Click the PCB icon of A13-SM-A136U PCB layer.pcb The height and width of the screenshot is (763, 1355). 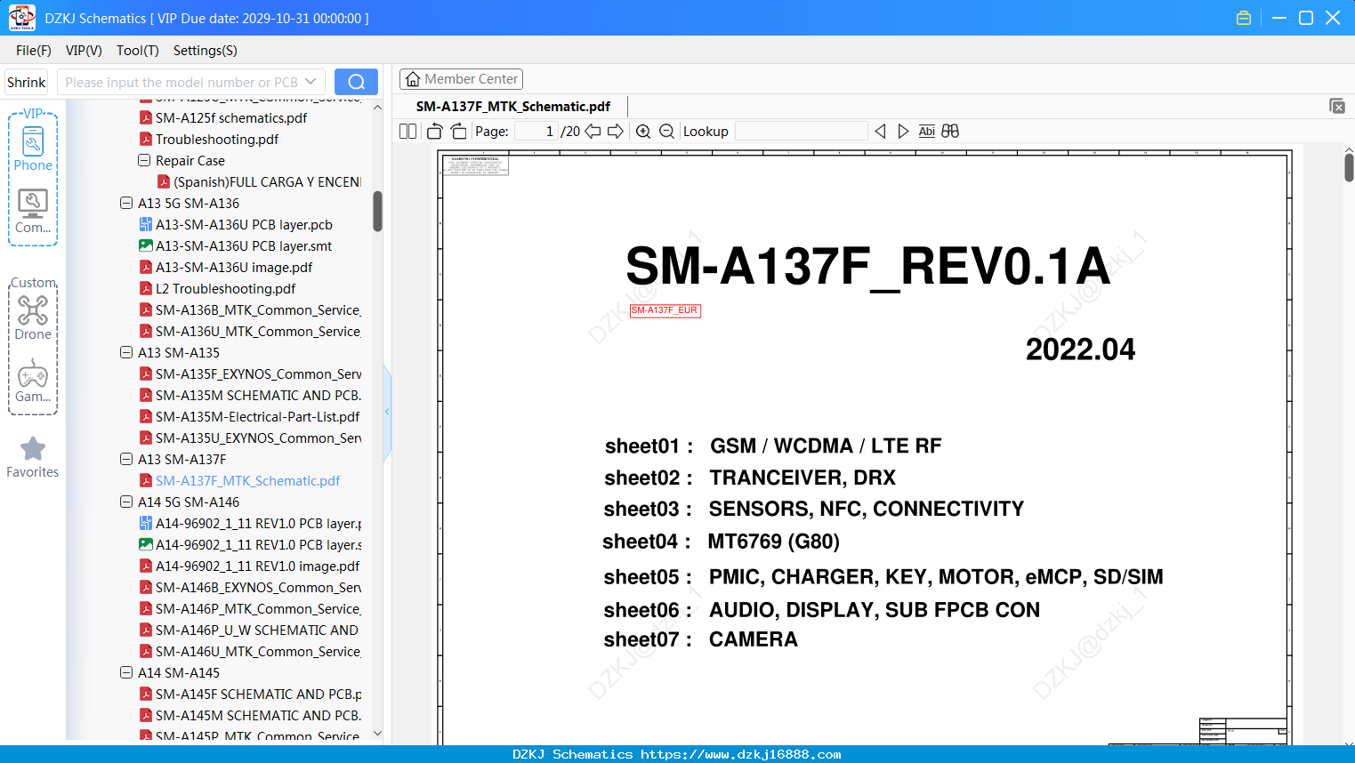click(146, 224)
